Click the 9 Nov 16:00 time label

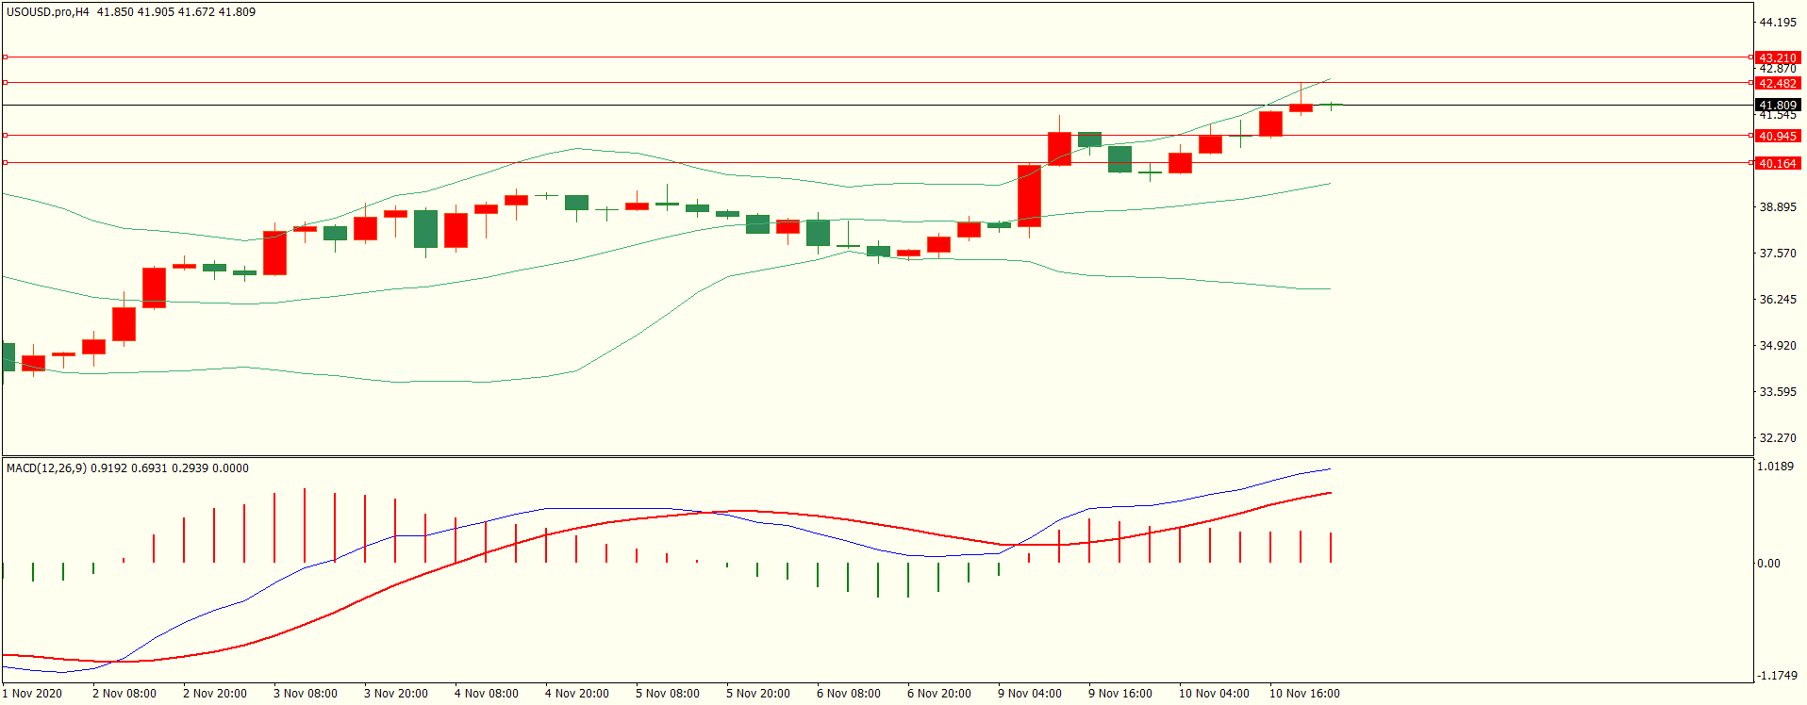click(1120, 693)
